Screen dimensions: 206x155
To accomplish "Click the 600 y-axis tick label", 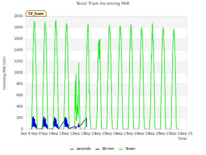I will tap(20, 95).
